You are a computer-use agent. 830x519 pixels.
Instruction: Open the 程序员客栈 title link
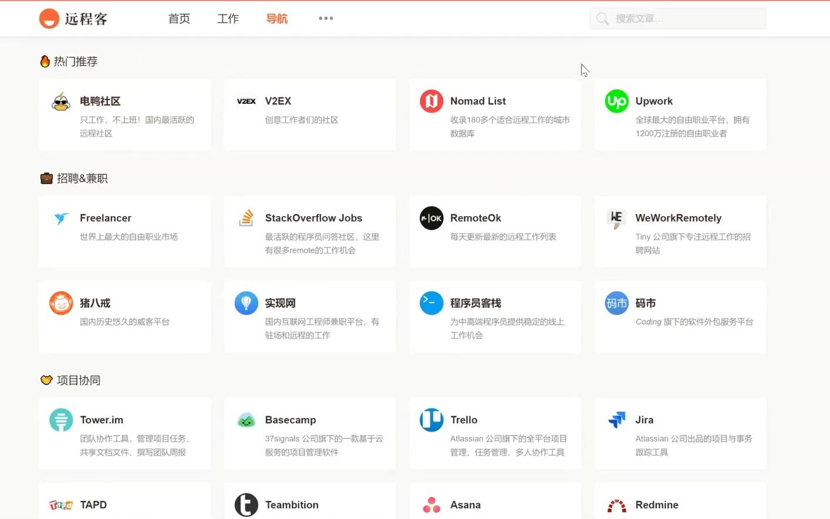(x=475, y=303)
